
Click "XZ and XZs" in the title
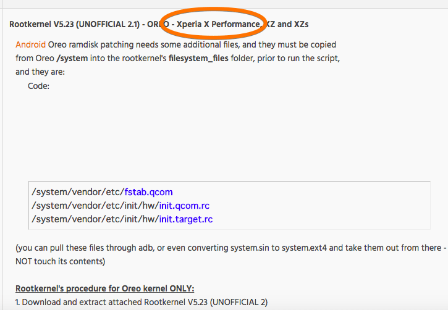[x=287, y=24]
